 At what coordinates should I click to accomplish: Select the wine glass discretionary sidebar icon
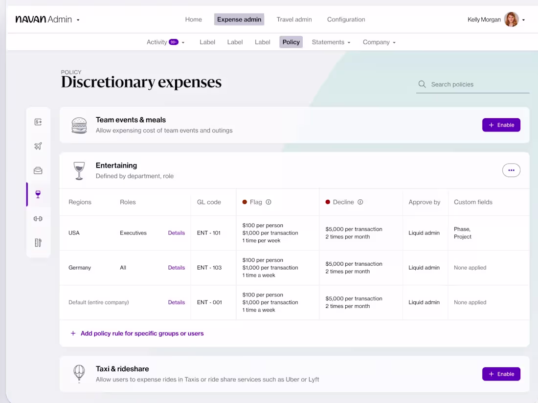[38, 194]
